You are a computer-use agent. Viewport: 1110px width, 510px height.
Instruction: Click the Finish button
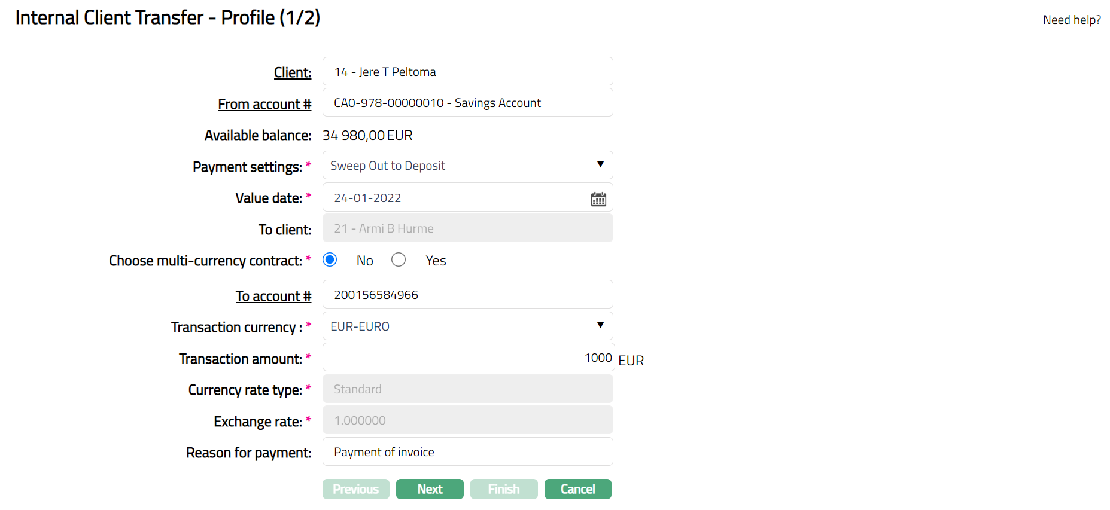tap(504, 489)
